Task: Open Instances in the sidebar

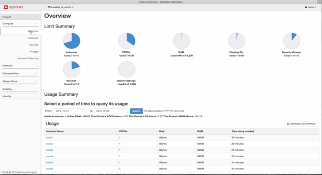Action: pyautogui.click(x=33, y=38)
